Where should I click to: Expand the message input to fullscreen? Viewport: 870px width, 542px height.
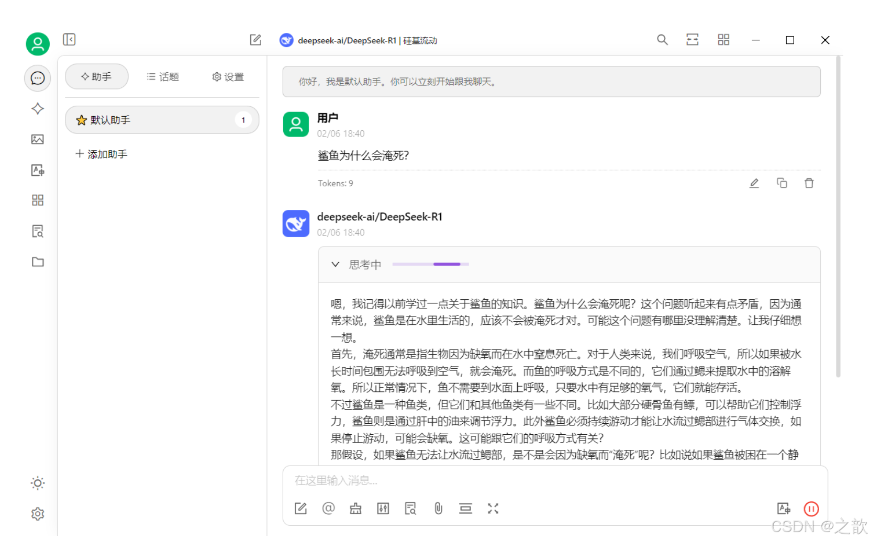tap(493, 508)
